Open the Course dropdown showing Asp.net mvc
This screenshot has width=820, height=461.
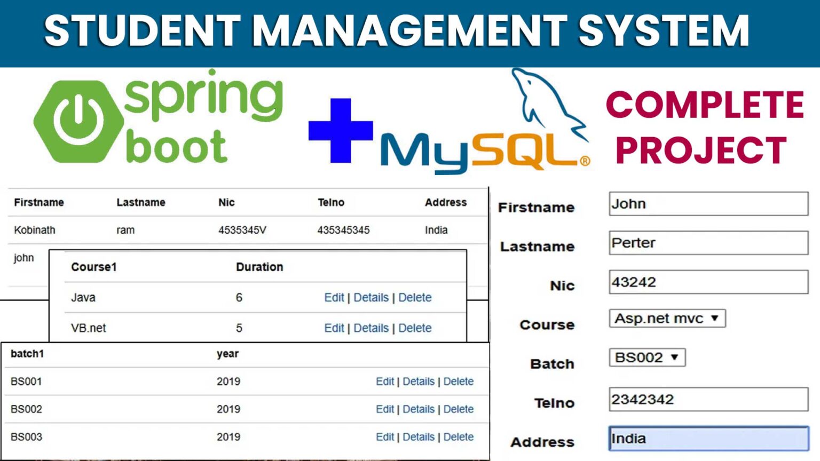(667, 319)
